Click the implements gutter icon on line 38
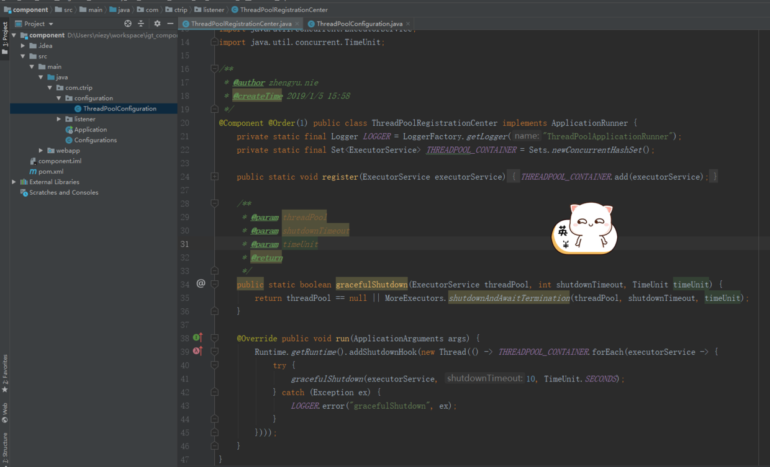The image size is (770, 467). click(x=197, y=337)
